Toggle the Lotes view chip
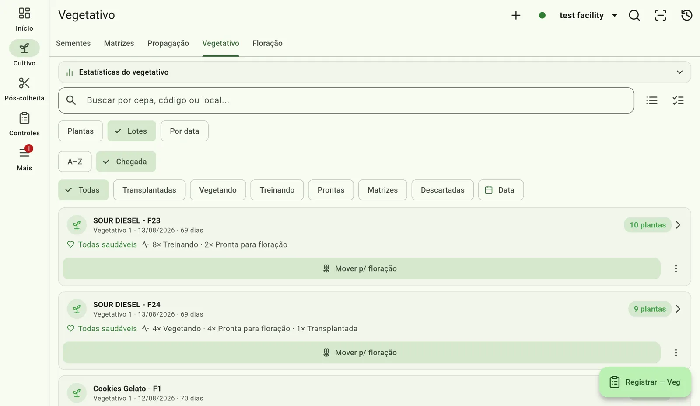The width and height of the screenshot is (700, 406). [x=132, y=131]
